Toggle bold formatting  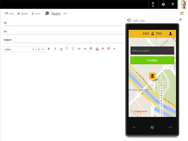coord(48,49)
